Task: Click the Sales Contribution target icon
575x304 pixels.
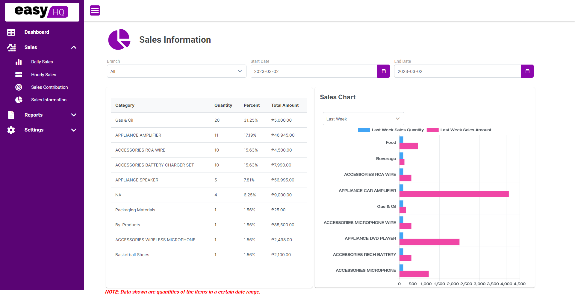Action: [19, 87]
